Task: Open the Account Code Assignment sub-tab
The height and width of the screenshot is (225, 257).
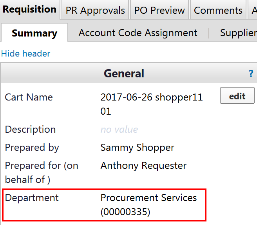Action: pyautogui.click(x=138, y=33)
